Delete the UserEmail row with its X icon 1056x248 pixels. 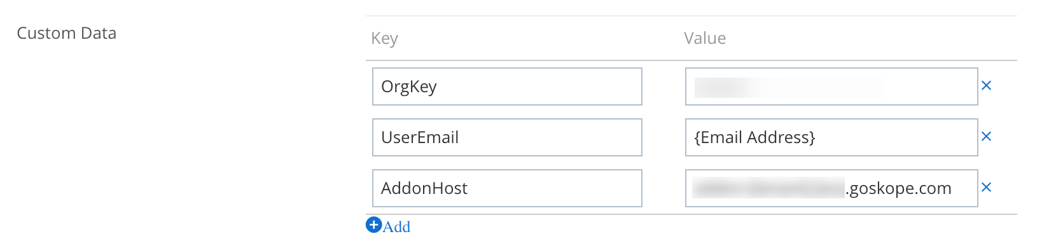pyautogui.click(x=986, y=137)
